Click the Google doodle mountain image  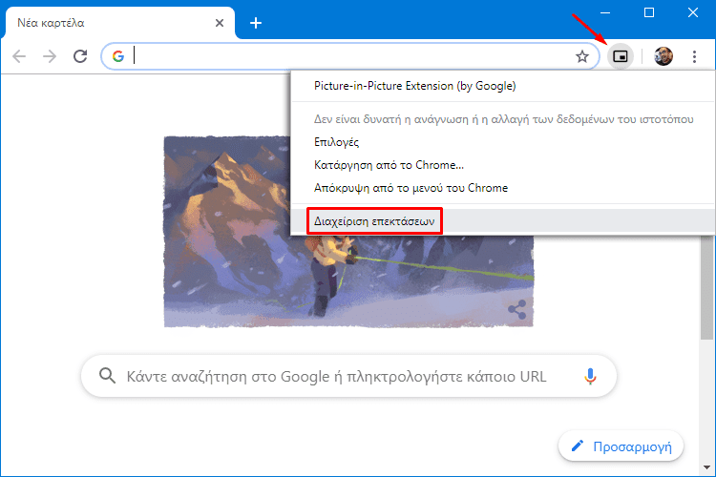[348, 232]
